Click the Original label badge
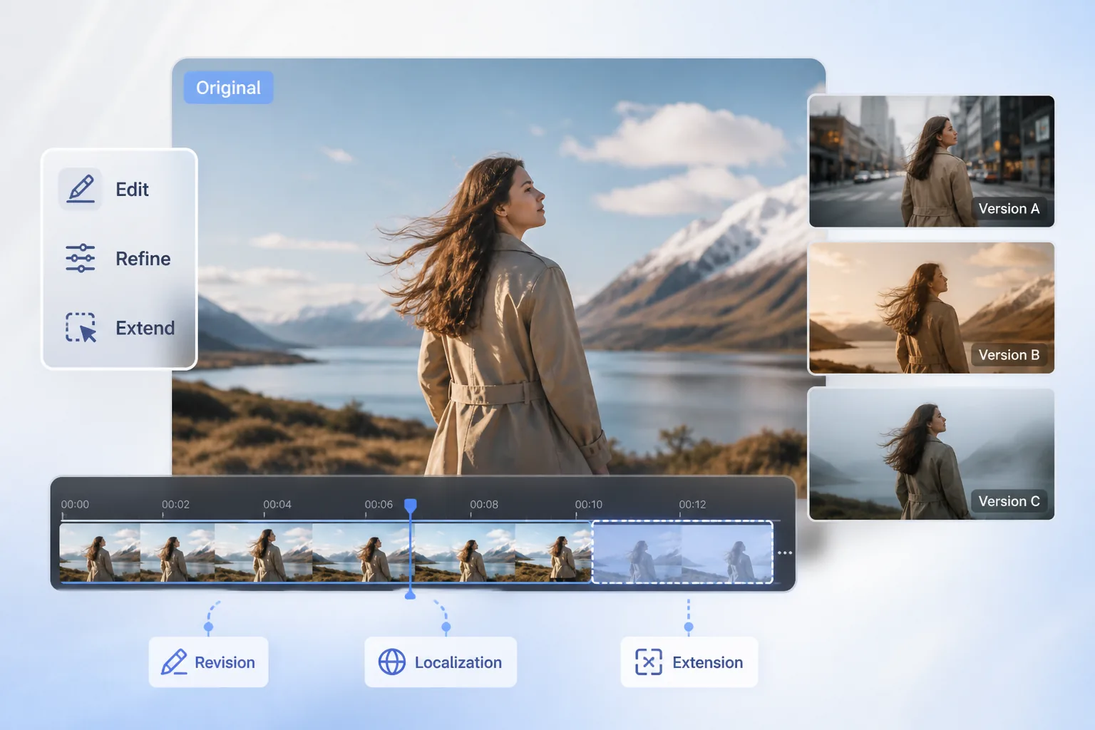Screen dimensions: 1095x730 228,88
